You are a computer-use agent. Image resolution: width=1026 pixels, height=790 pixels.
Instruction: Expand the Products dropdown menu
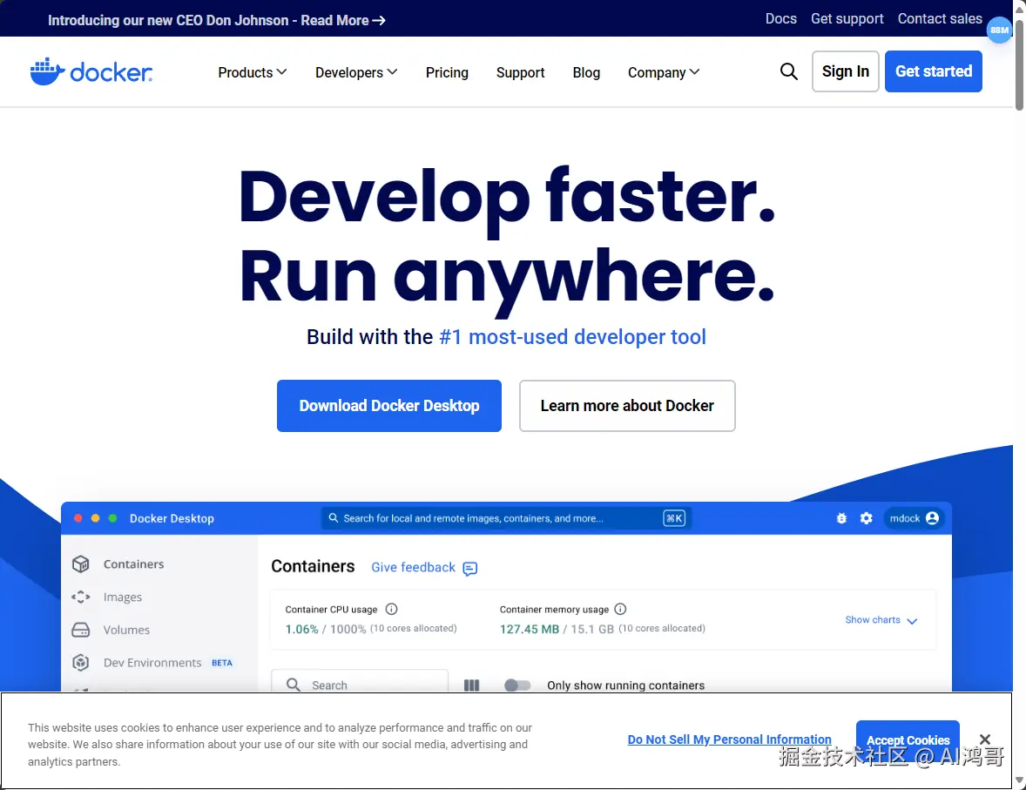coord(252,72)
